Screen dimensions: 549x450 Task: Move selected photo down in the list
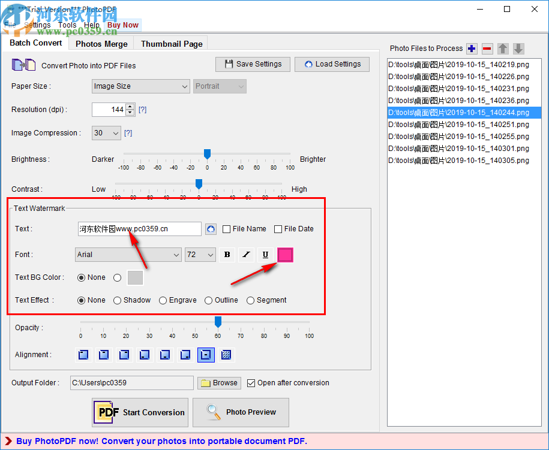(519, 49)
